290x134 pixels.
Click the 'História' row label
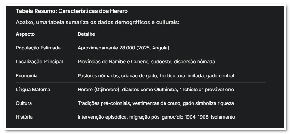[x=24, y=117]
